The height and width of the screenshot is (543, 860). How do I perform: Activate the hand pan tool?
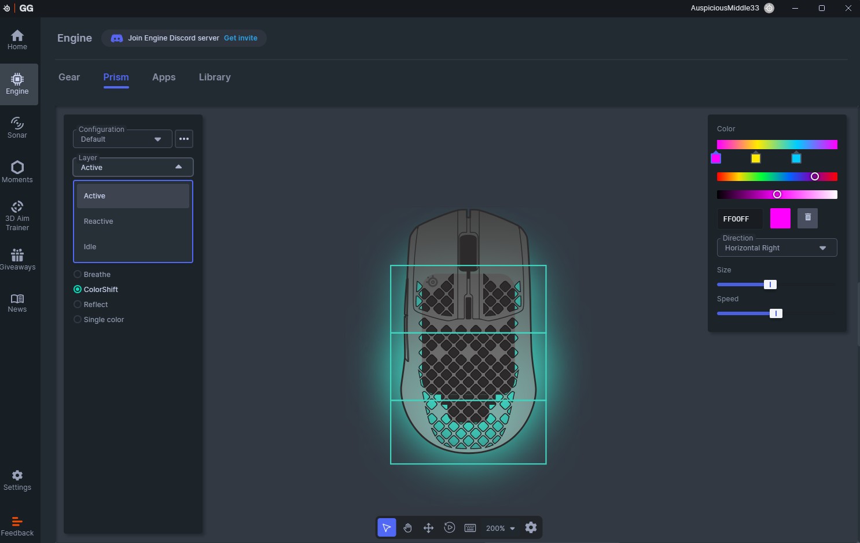[407, 527]
